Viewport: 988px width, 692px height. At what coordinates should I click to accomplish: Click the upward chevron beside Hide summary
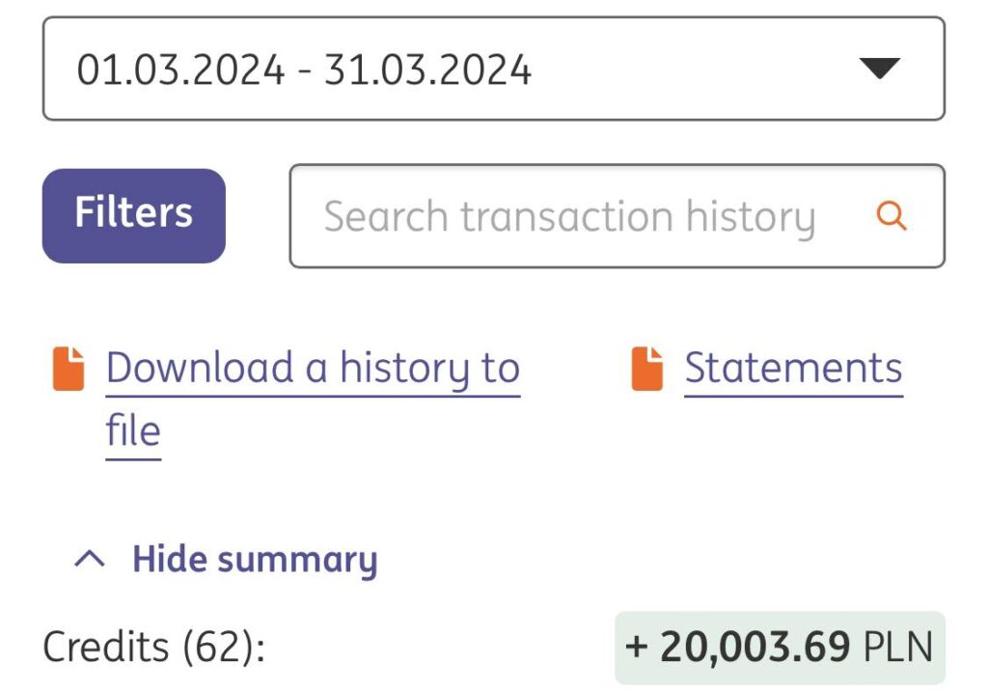(x=90, y=560)
